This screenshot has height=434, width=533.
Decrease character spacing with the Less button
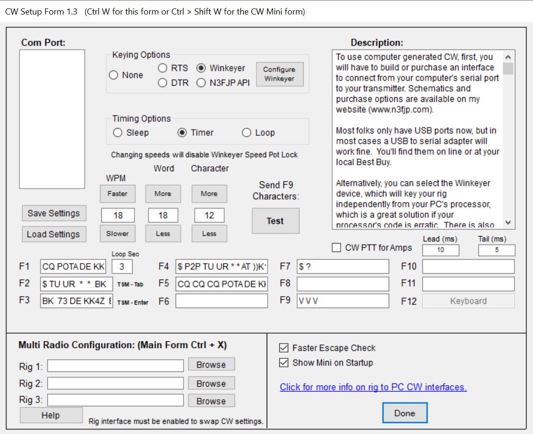(x=209, y=233)
